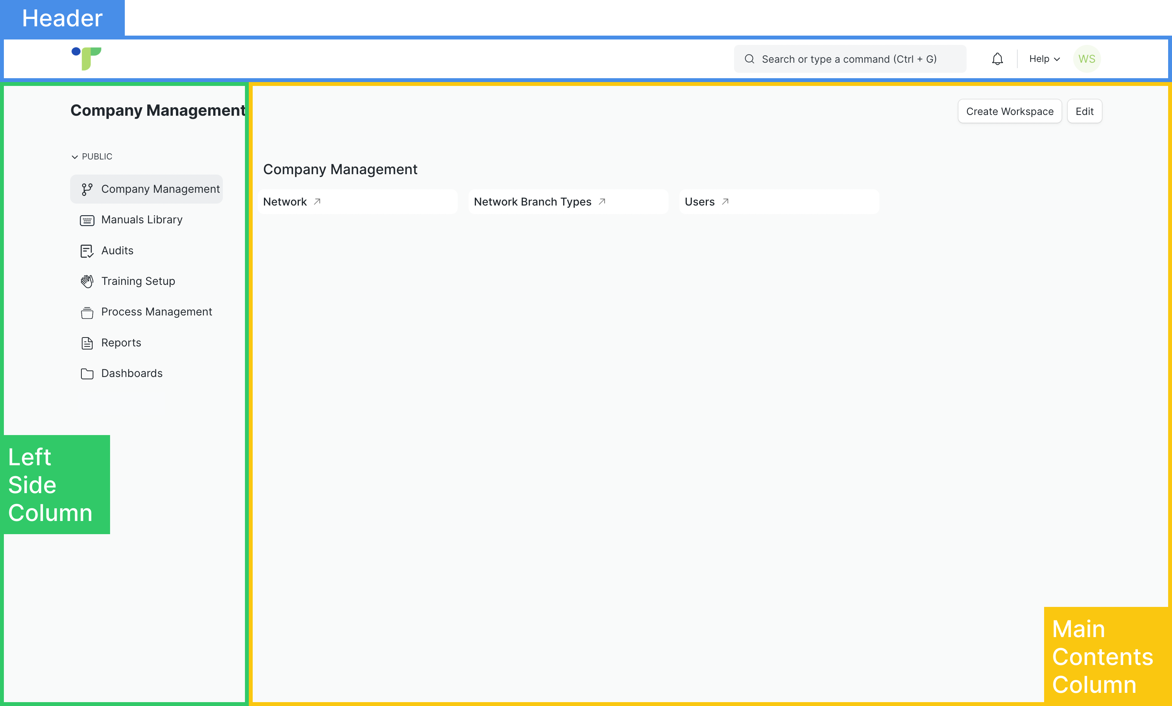
Task: Open Dashboards workspace
Action: [132, 373]
